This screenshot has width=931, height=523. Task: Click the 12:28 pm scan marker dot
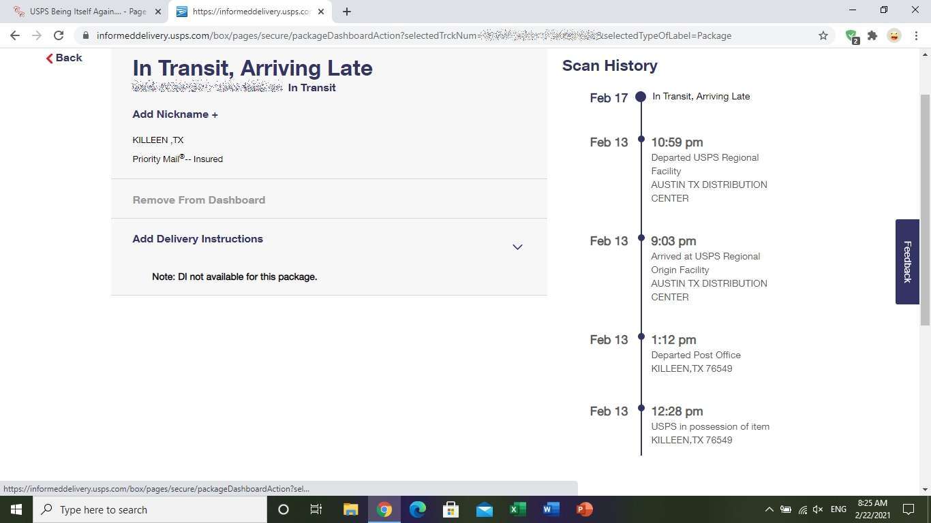[641, 408]
